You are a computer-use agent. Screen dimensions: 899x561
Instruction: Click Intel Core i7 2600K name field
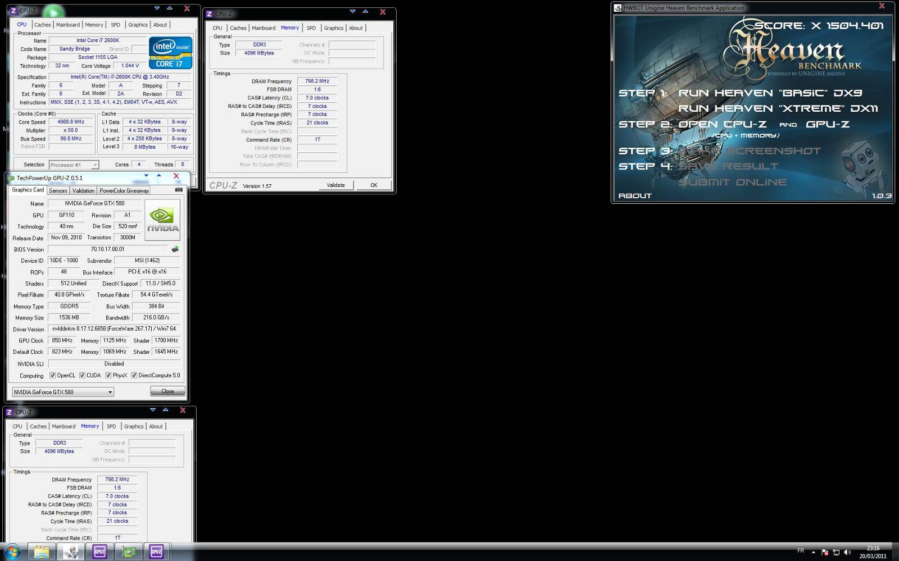point(98,40)
